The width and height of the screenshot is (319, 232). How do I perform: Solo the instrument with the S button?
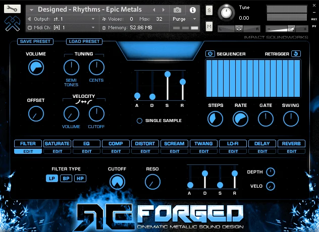click(209, 10)
